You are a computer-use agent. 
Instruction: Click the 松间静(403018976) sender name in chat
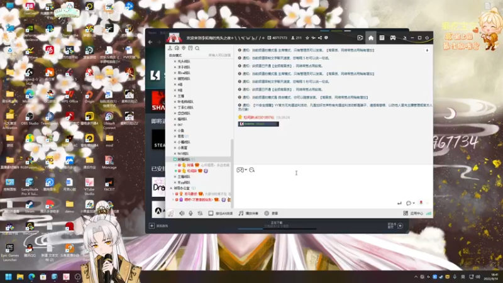tap(258, 118)
